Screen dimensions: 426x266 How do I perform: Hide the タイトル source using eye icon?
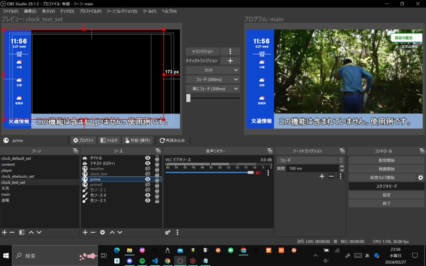(x=148, y=158)
